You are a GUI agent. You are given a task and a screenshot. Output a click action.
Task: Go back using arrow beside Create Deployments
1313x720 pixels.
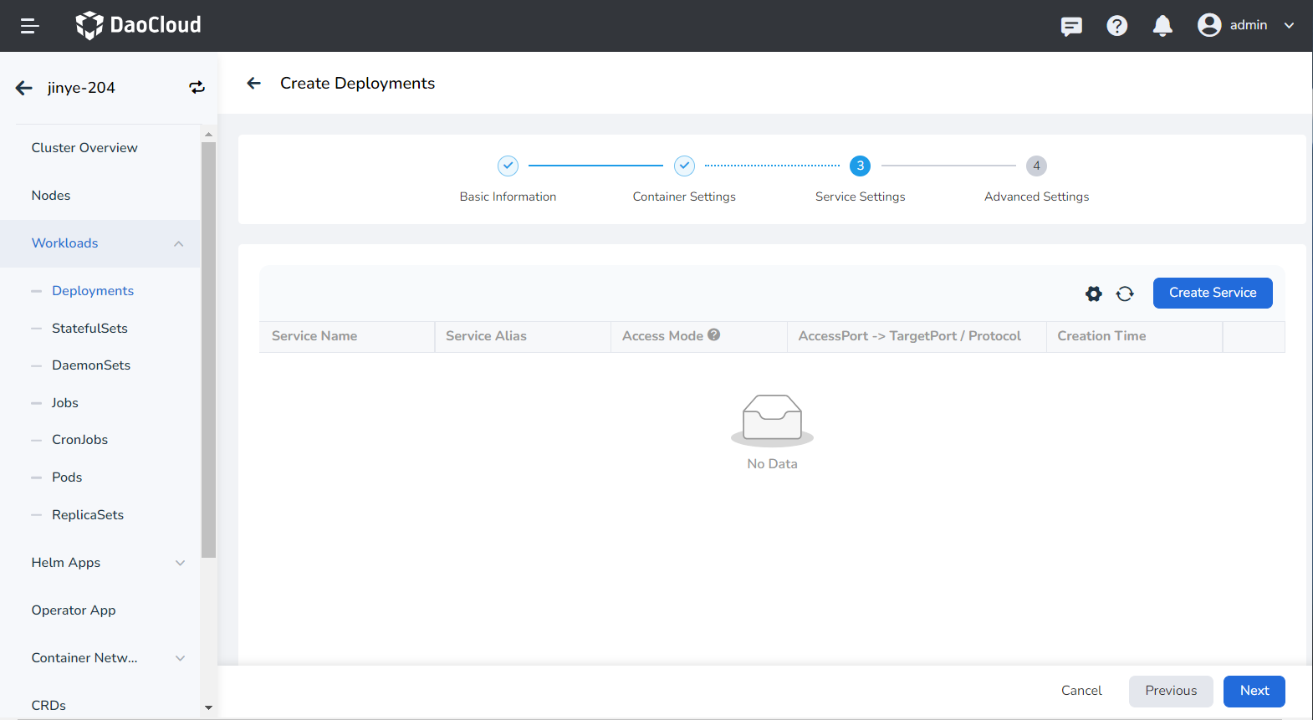[254, 83]
